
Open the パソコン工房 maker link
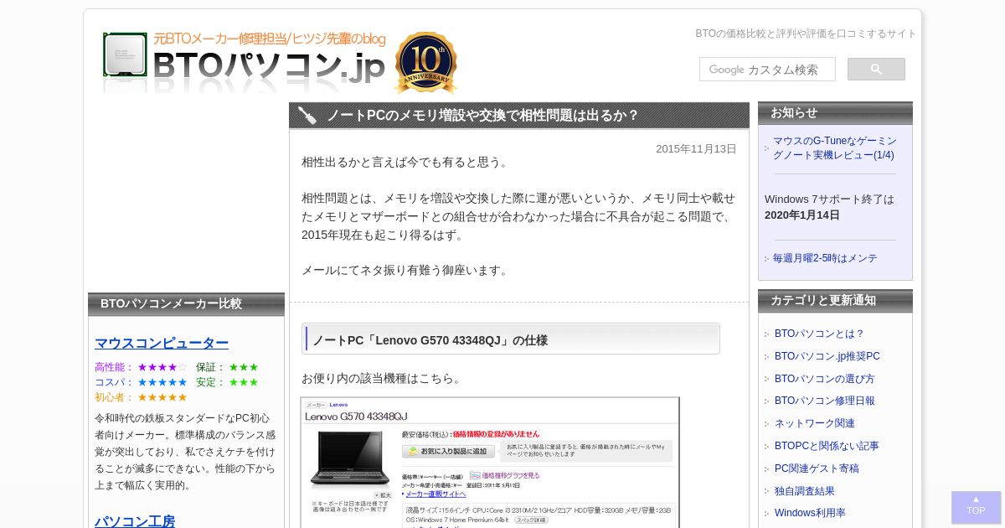tap(135, 521)
